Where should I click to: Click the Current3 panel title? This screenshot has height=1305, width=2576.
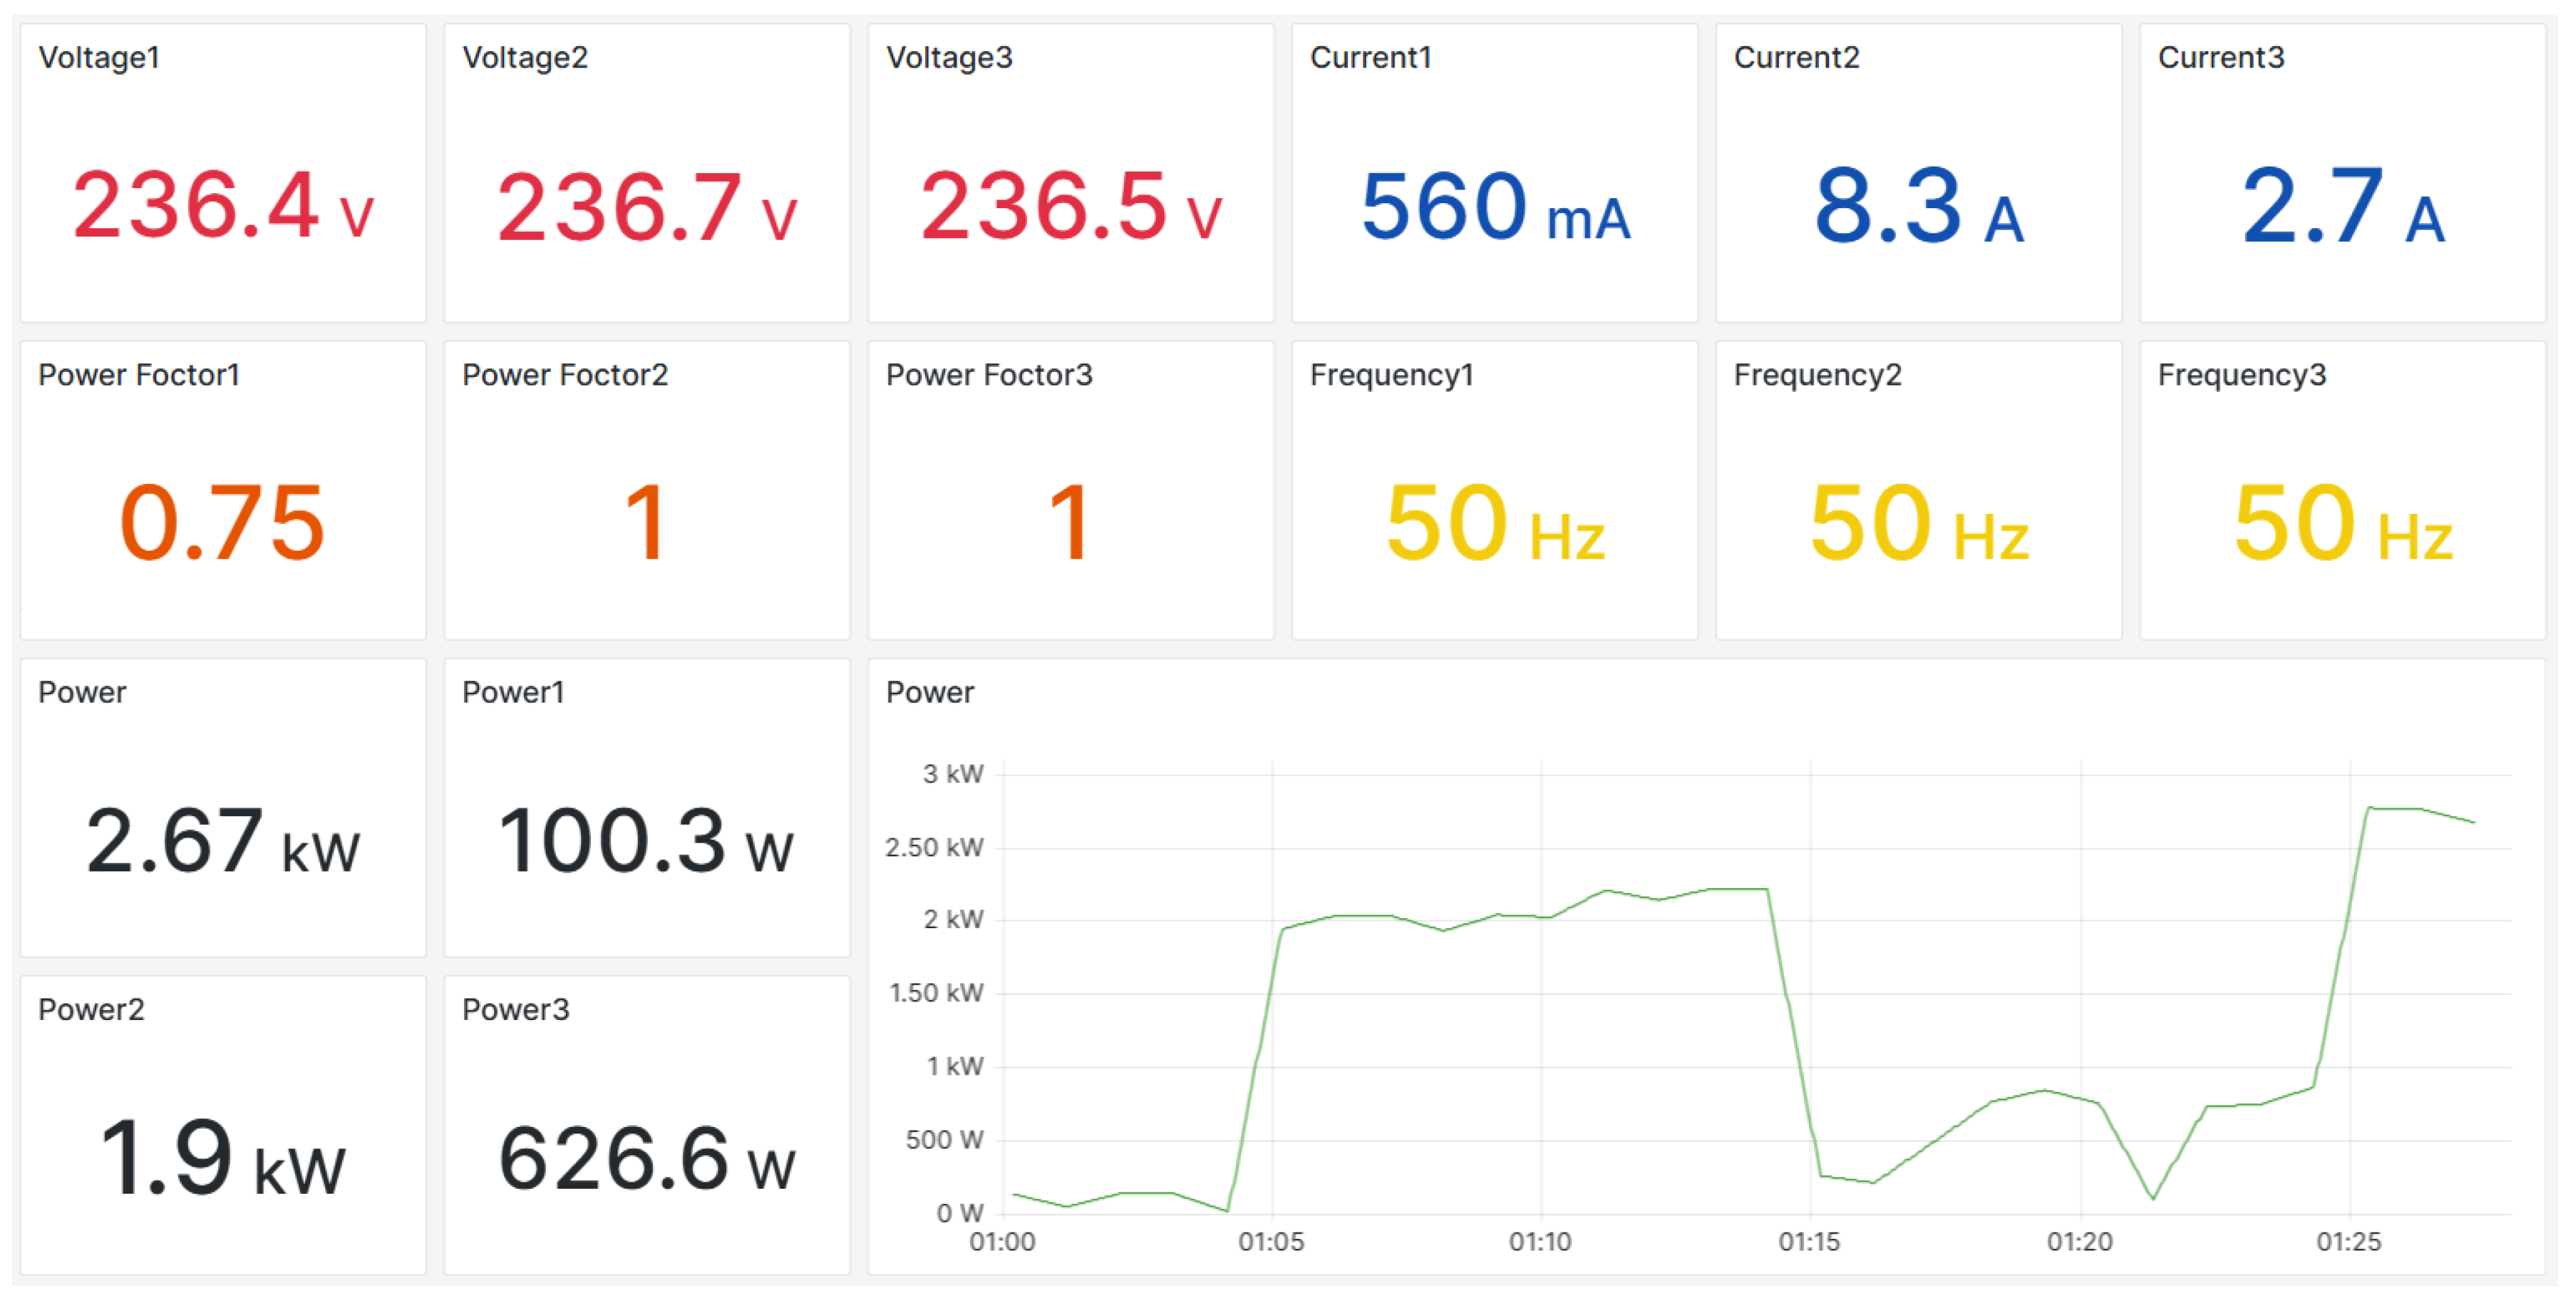click(2221, 58)
